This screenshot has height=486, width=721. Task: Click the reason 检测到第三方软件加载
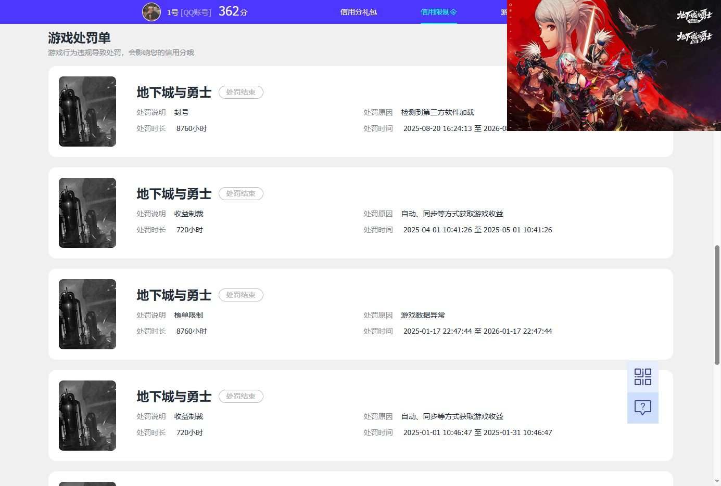(438, 112)
